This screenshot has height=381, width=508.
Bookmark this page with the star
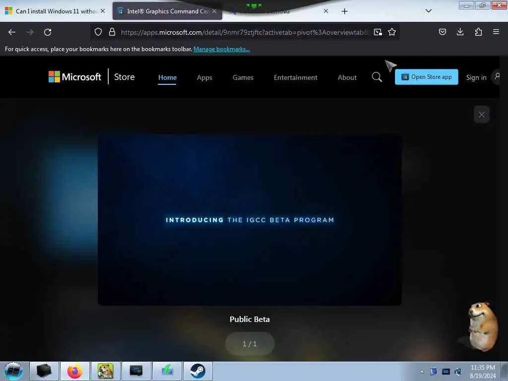tap(392, 32)
